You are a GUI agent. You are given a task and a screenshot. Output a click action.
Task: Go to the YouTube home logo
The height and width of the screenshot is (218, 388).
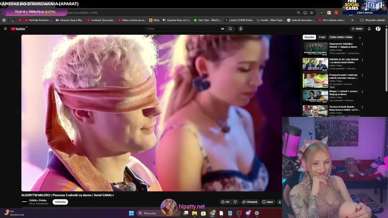19,29
